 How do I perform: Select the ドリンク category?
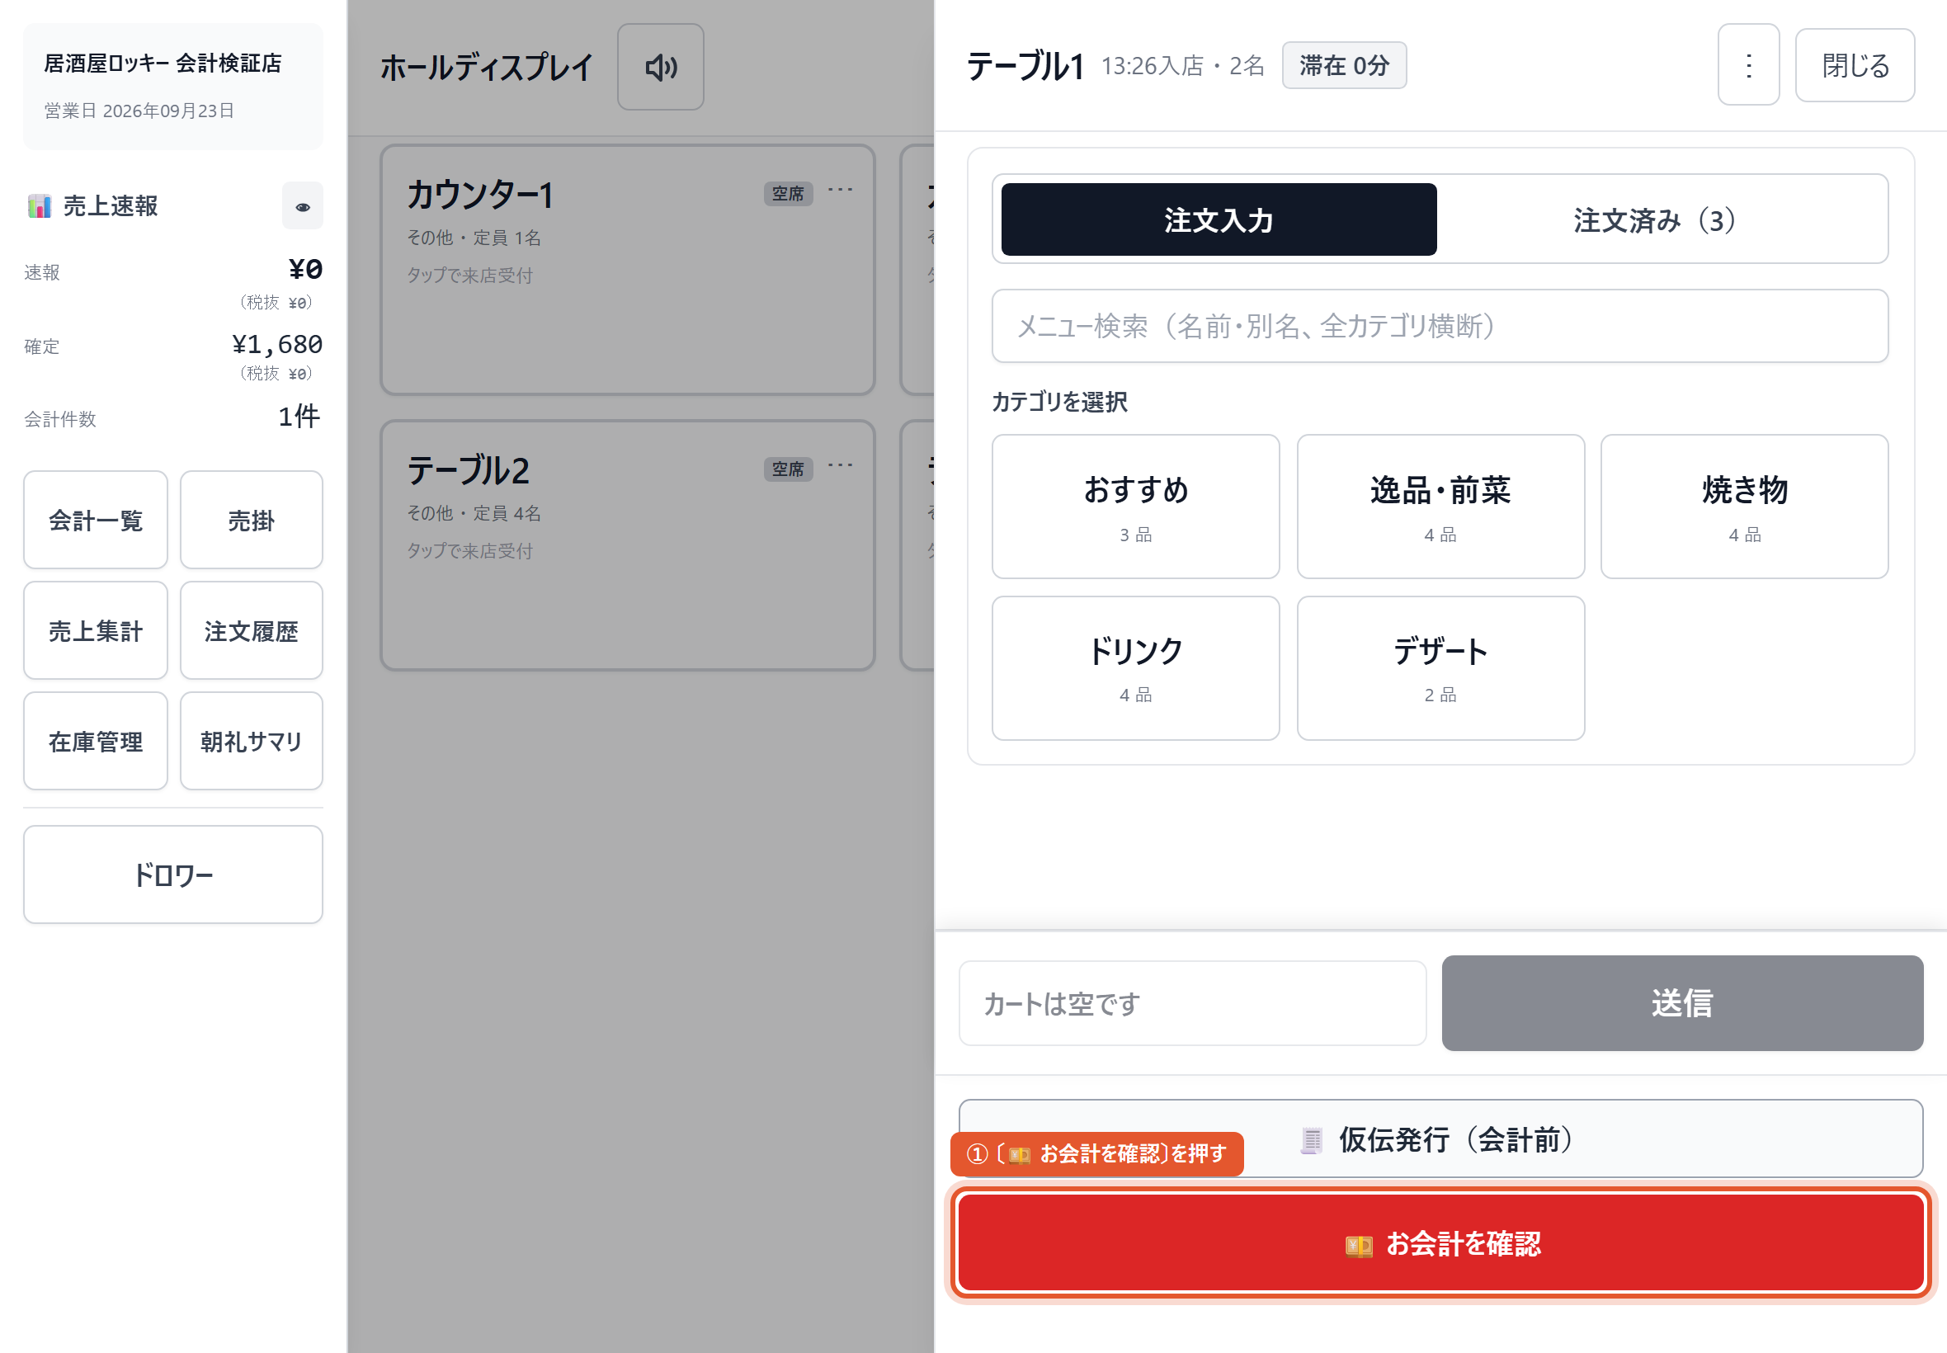pos(1135,668)
